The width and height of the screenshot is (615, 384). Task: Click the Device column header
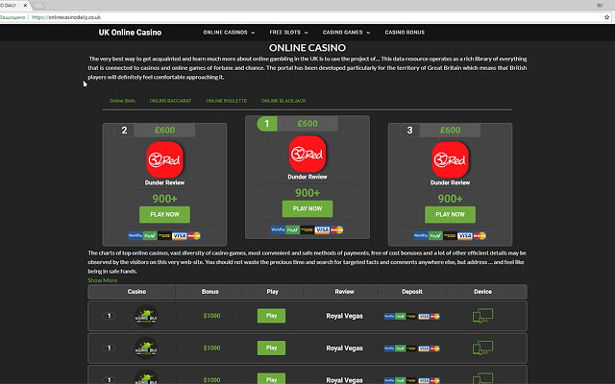[482, 292]
